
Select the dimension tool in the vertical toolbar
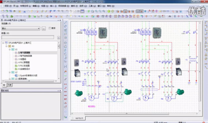point(65,84)
